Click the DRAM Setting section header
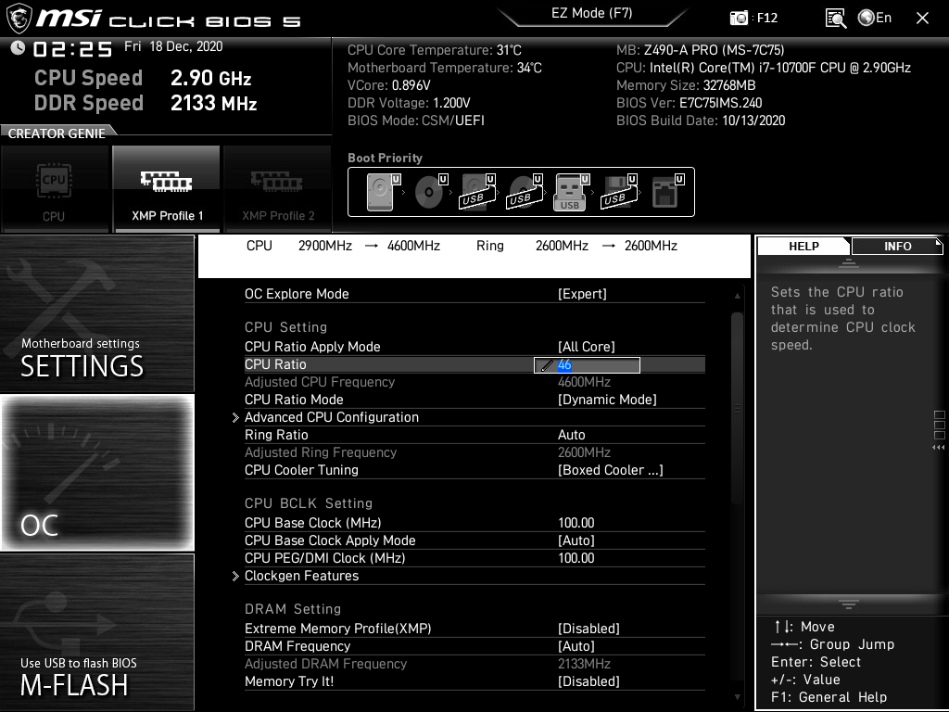This screenshot has width=949, height=712. point(292,609)
